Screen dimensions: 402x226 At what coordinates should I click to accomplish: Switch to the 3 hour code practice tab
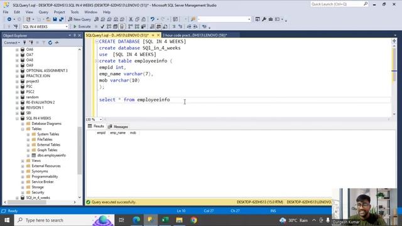point(195,35)
